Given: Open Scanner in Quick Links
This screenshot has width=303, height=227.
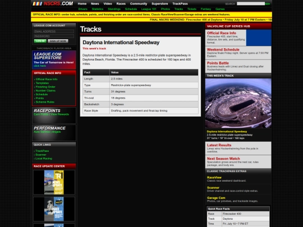Looking at the screenshot, I should pos(40,155).
